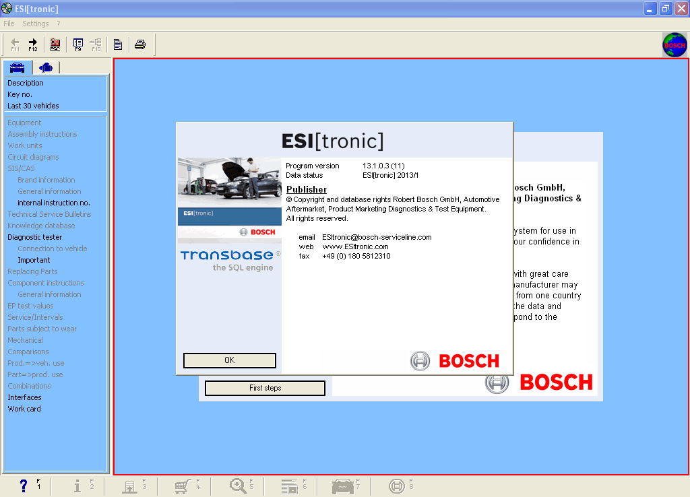Image resolution: width=690 pixels, height=497 pixels.
Task: Click the F1 help question mark icon
Action: click(x=24, y=486)
